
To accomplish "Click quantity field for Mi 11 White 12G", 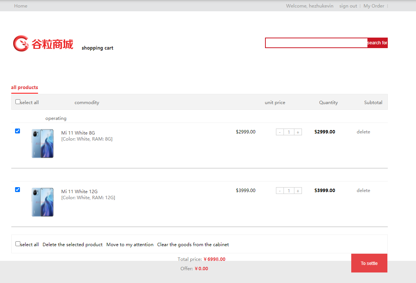I will pos(289,191).
